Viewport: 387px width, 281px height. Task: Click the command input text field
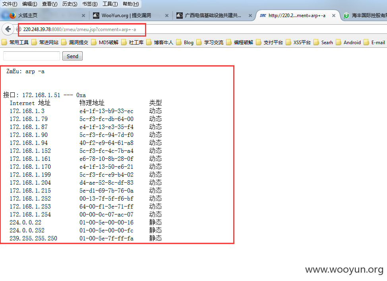(x=32, y=56)
